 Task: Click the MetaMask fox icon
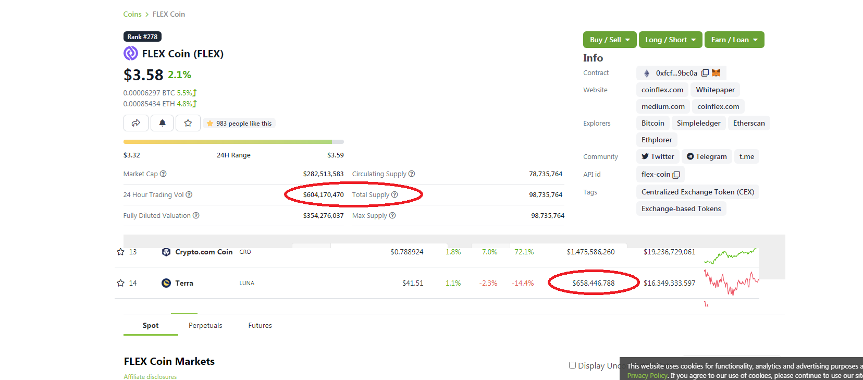pos(716,73)
